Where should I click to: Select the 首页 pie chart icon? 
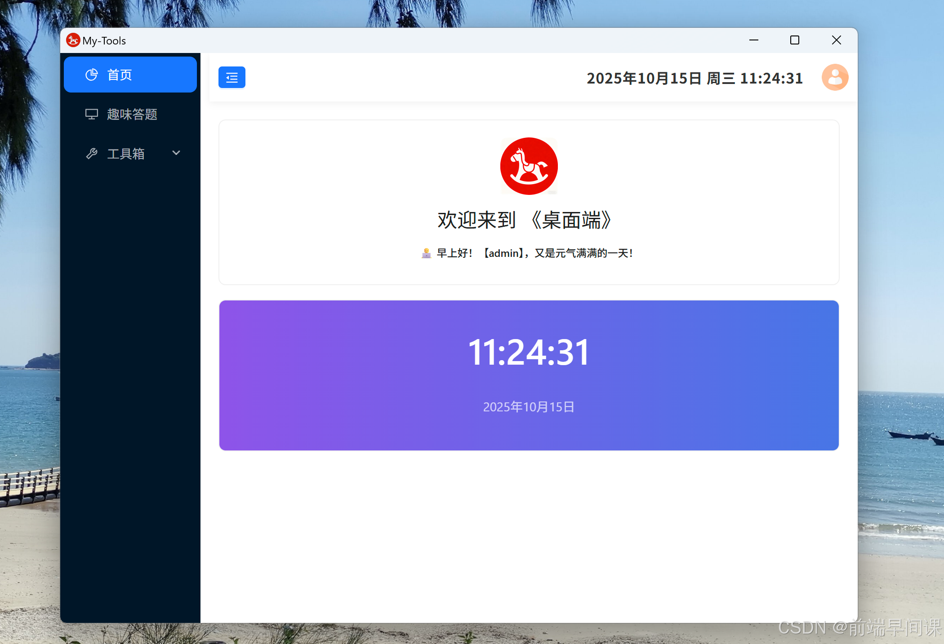(92, 75)
